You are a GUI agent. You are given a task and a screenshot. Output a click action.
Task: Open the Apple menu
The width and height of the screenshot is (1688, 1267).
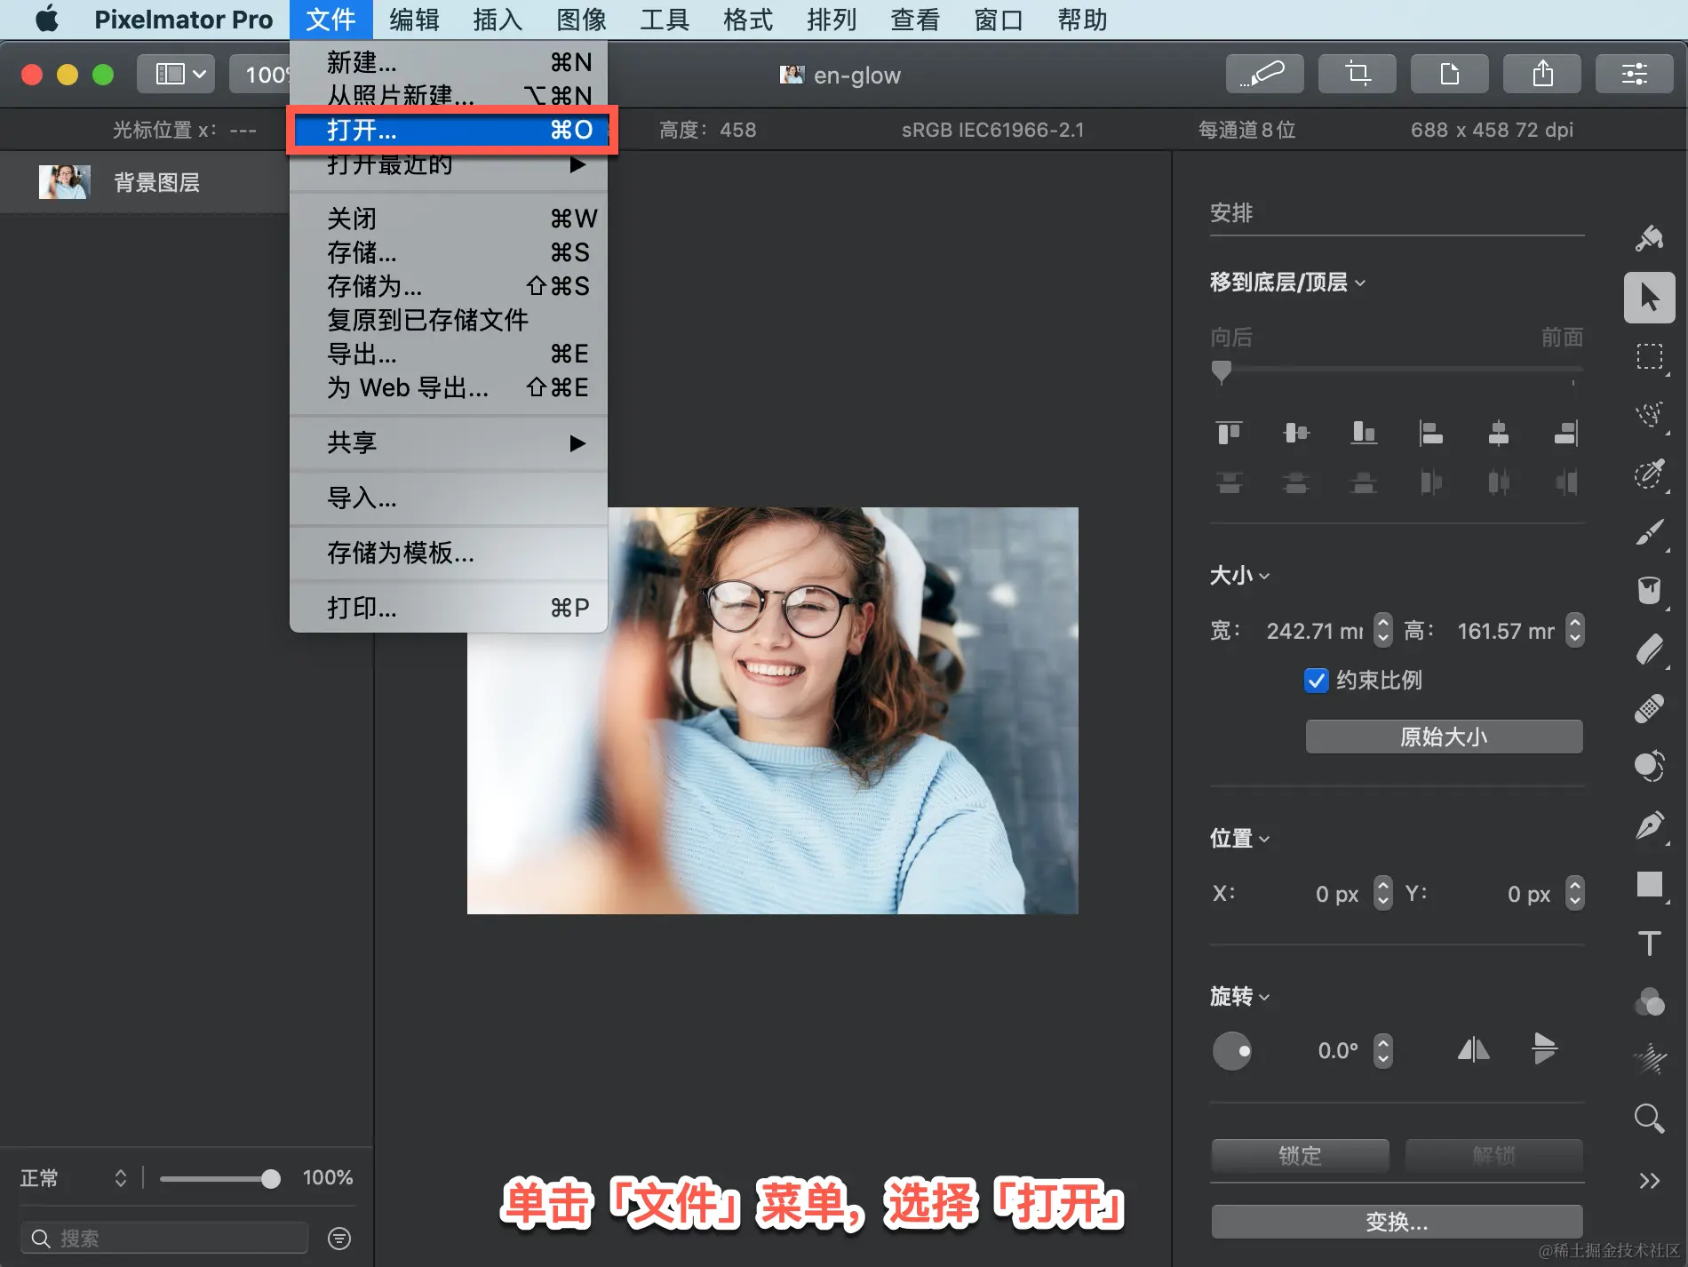(x=47, y=20)
